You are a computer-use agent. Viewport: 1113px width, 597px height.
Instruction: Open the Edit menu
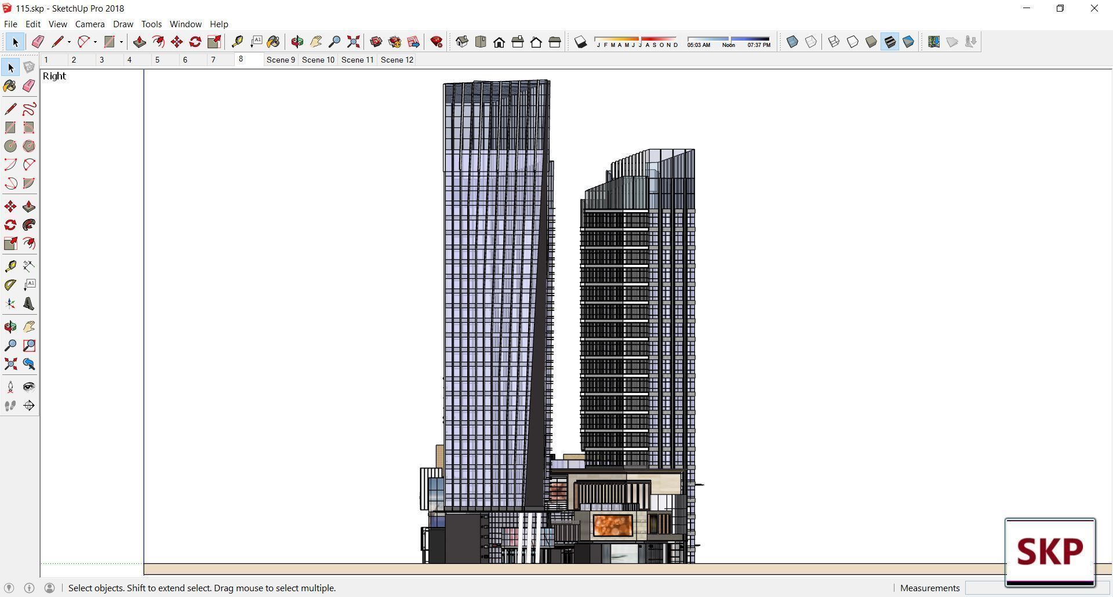coord(33,24)
